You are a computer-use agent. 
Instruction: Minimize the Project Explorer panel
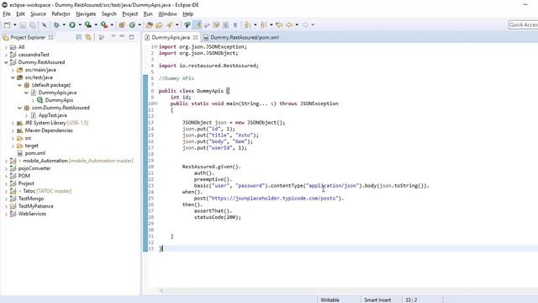click(x=122, y=36)
